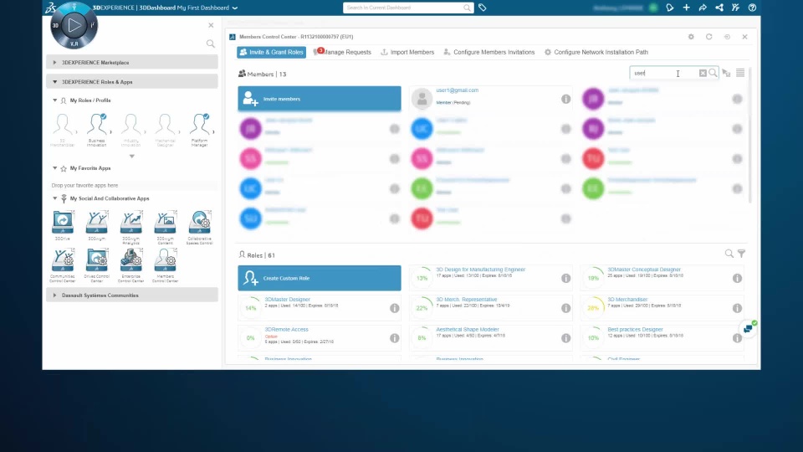Expand 3DEXPERIENCE Marketplace section
This screenshot has width=803, height=452.
tap(131, 63)
